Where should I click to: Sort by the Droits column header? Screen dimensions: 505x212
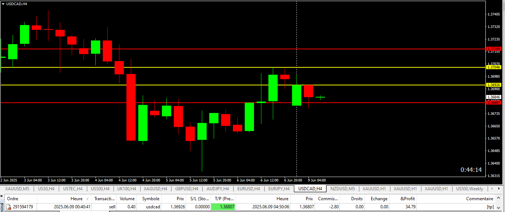pyautogui.click(x=352, y=199)
